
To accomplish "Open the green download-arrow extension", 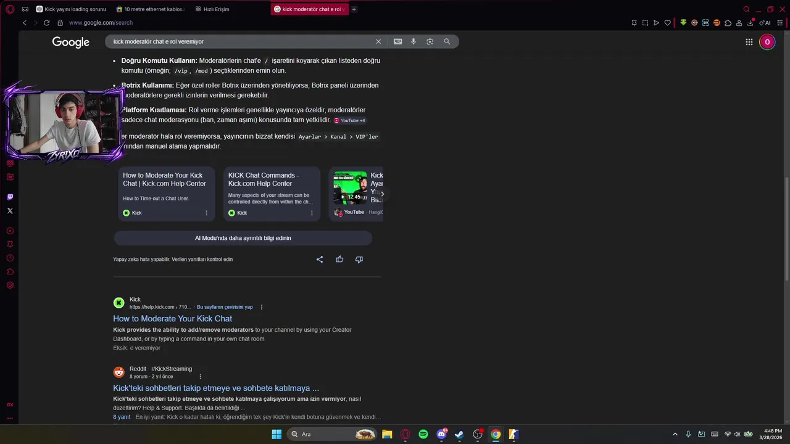I will (x=683, y=23).
